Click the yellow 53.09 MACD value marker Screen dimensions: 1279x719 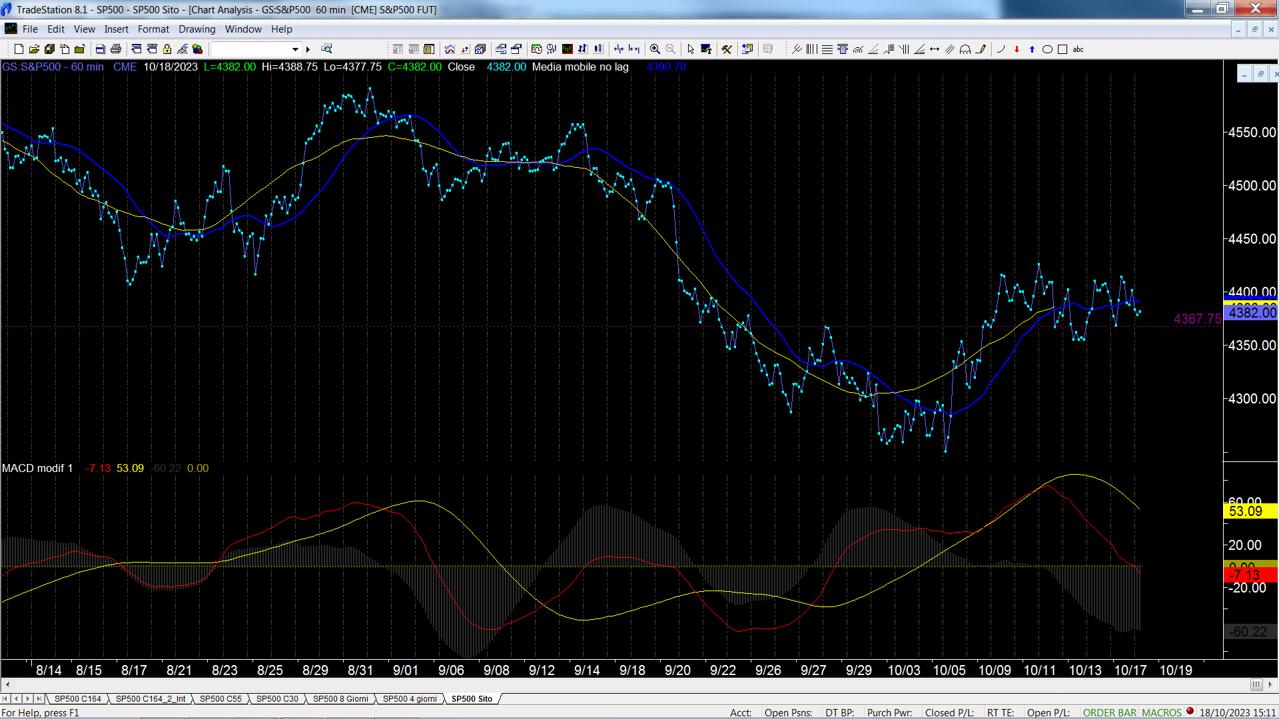pos(1250,511)
